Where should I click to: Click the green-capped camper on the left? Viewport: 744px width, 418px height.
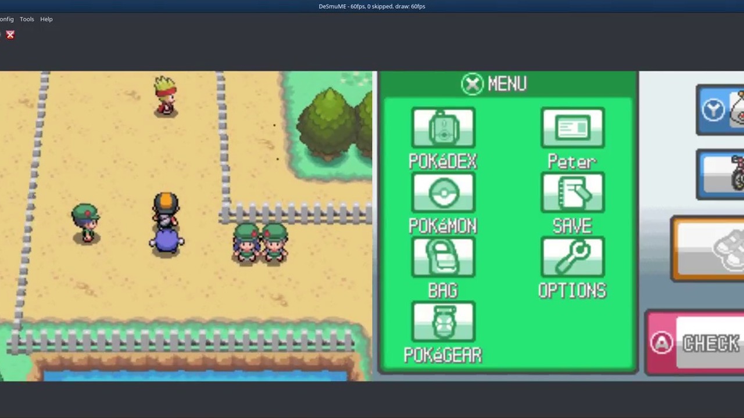86,223
